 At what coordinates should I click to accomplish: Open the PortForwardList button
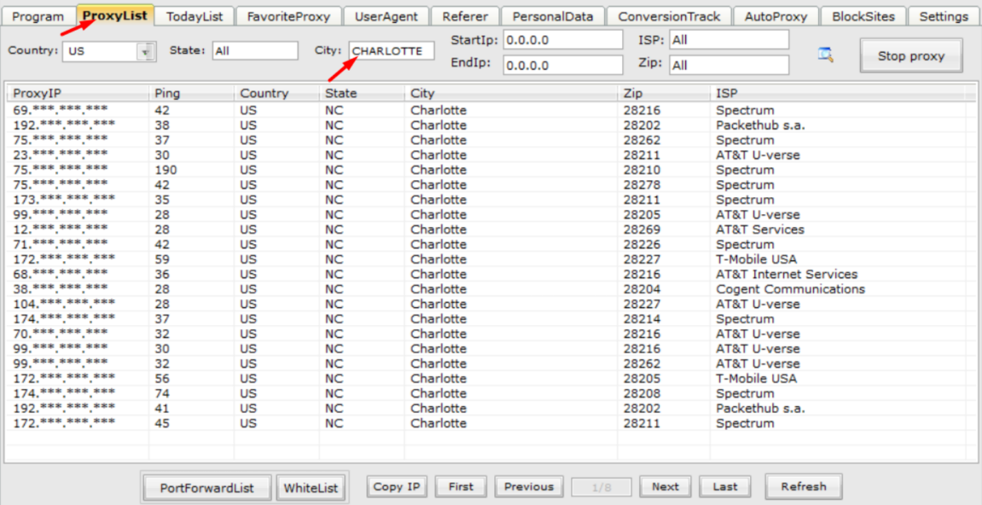(x=206, y=489)
